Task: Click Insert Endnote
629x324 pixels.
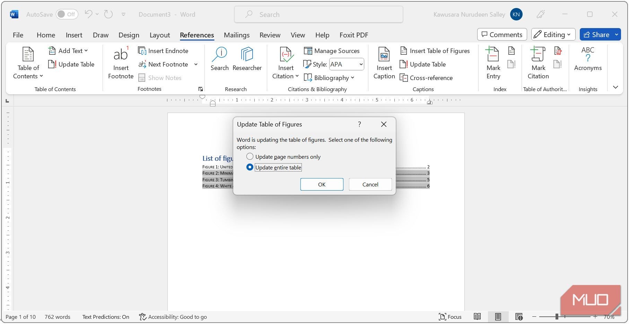Action: 163,51
